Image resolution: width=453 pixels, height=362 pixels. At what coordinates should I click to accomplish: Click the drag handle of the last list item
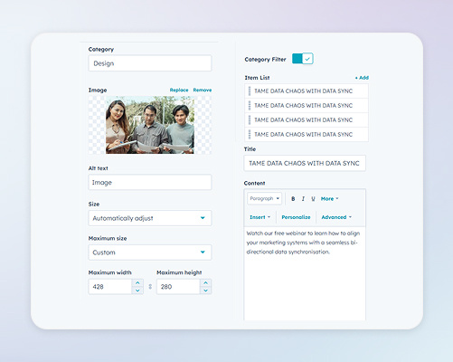pyautogui.click(x=250, y=135)
